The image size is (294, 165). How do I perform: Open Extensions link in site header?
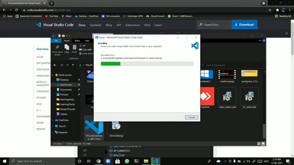(133, 25)
